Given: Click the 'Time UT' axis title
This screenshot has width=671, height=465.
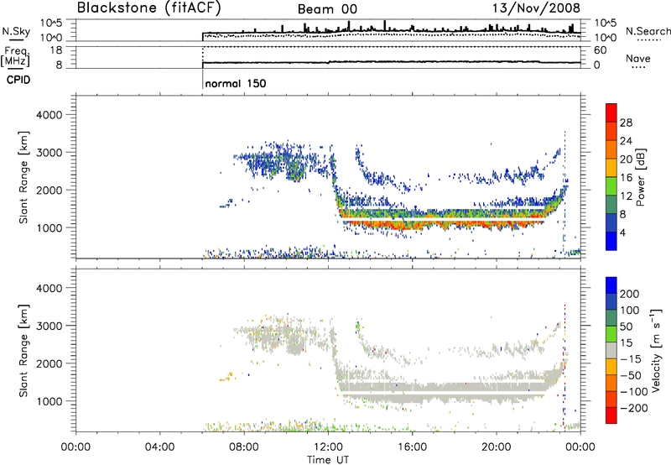Looking at the screenshot, I should pyautogui.click(x=328, y=460).
